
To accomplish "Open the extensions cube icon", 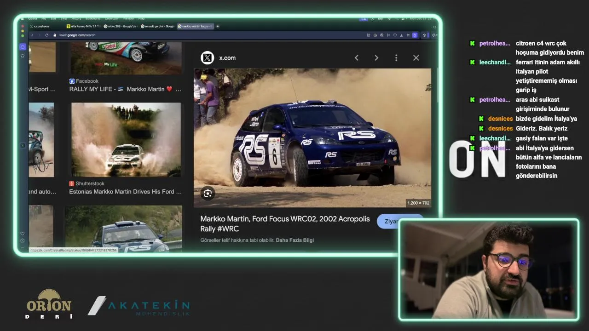I will tap(424, 35).
